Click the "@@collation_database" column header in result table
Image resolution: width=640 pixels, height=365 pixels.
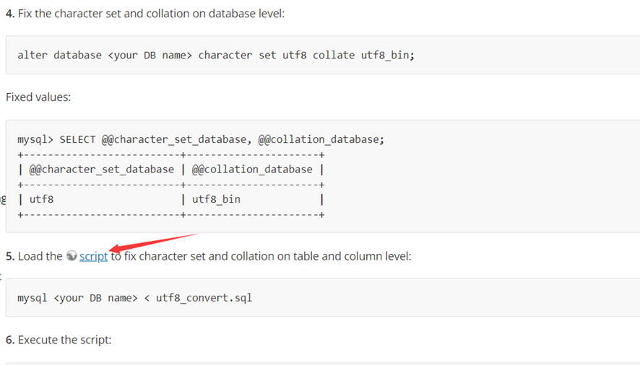tap(252, 170)
